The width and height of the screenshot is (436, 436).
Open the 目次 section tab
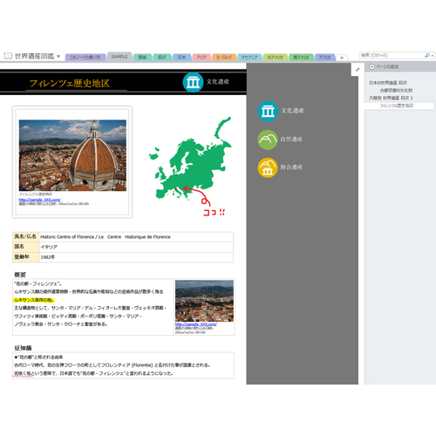(x=162, y=58)
